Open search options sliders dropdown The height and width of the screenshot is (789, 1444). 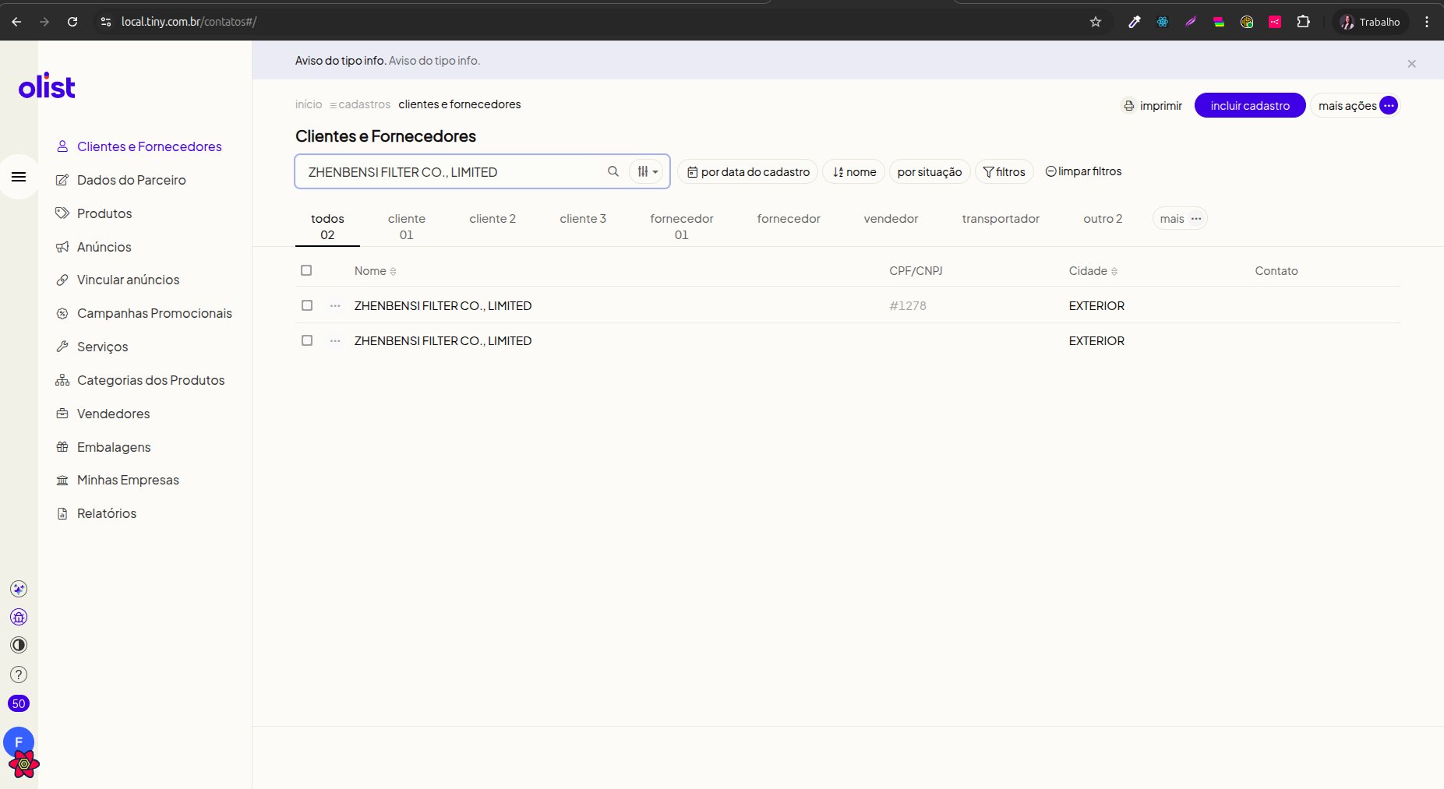[x=646, y=171]
